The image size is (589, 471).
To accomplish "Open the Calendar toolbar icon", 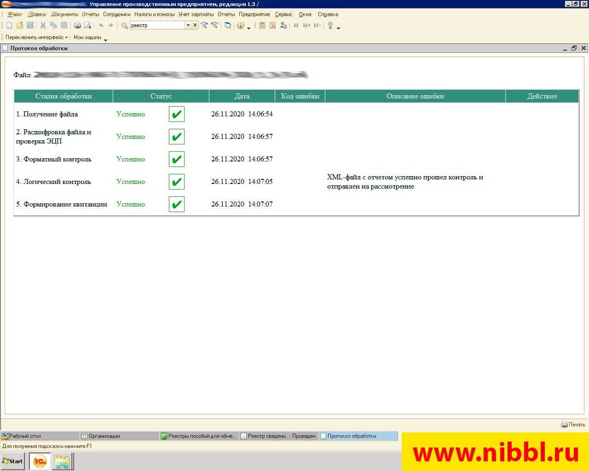I will pyautogui.click(x=272, y=26).
